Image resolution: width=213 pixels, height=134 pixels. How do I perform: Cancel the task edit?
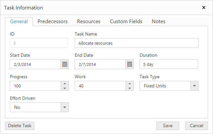coord(196,126)
